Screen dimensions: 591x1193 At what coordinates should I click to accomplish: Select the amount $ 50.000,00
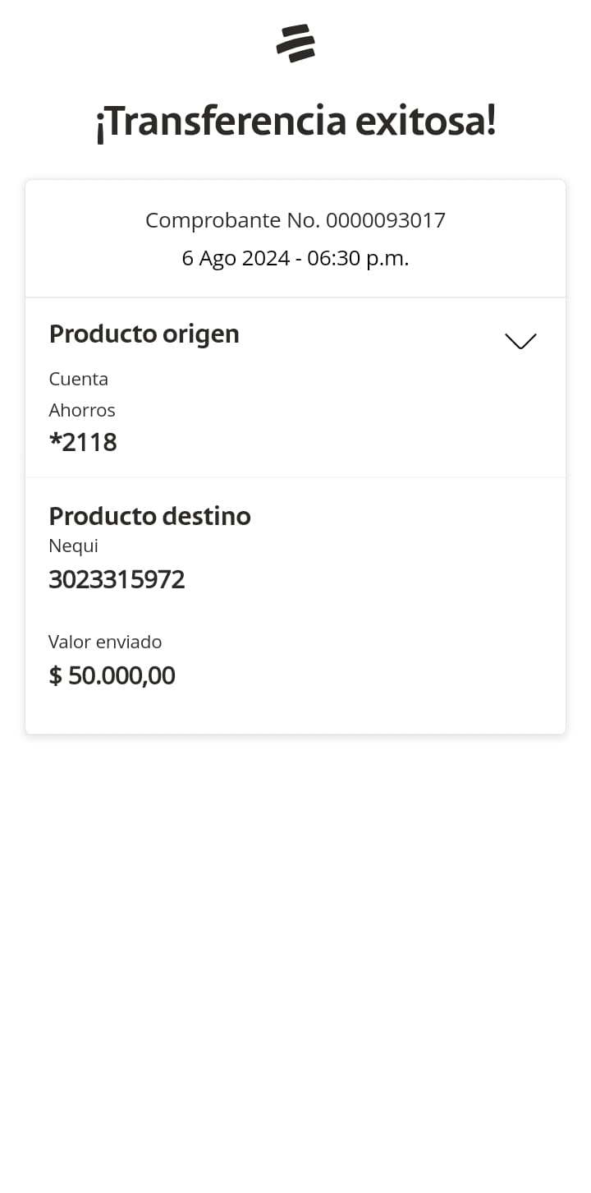112,675
